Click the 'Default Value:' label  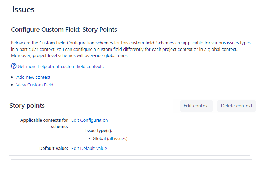(54, 148)
